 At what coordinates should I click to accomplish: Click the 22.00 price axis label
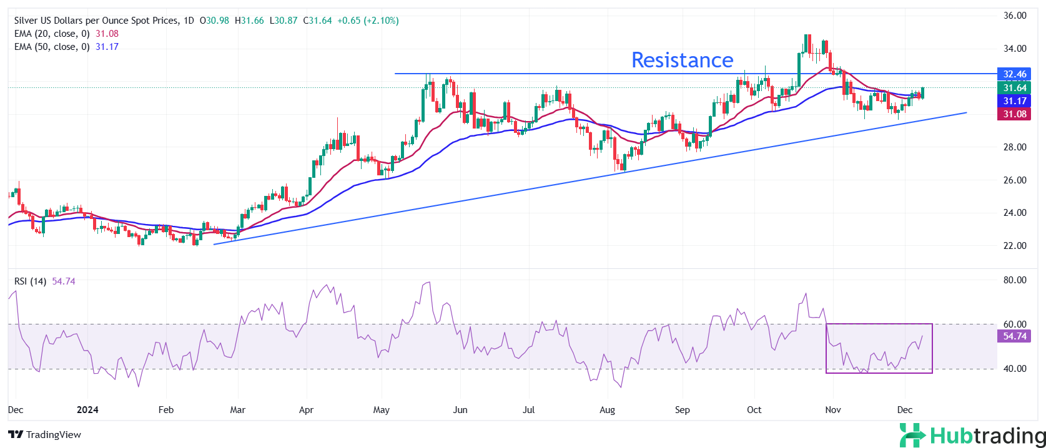coord(1014,246)
